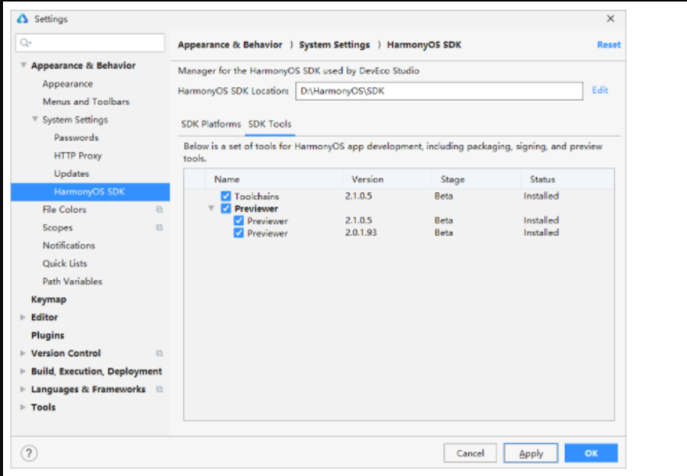Click Installed status in Toolchains row
Image resolution: width=687 pixels, height=476 pixels.
click(x=541, y=196)
